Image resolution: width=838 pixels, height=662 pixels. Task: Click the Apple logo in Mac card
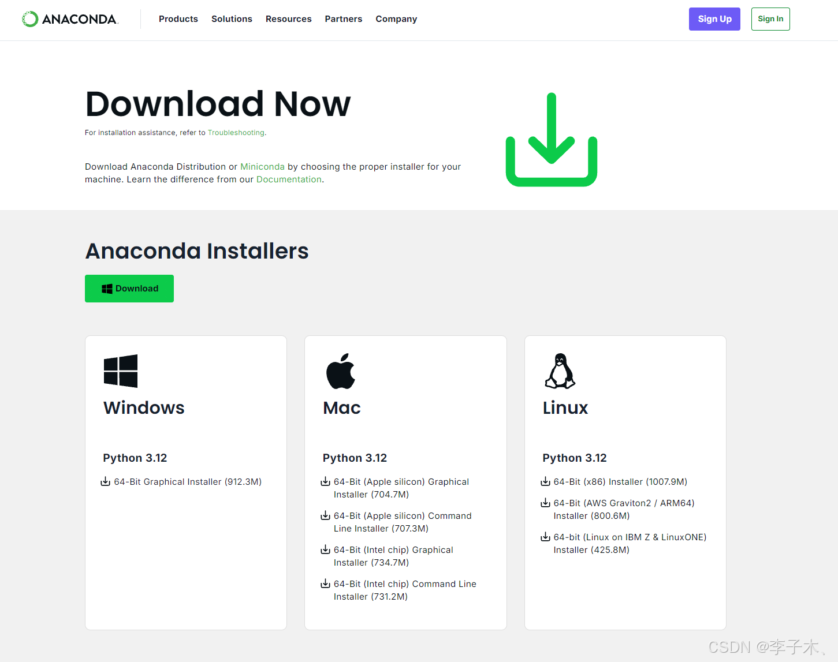(x=341, y=371)
